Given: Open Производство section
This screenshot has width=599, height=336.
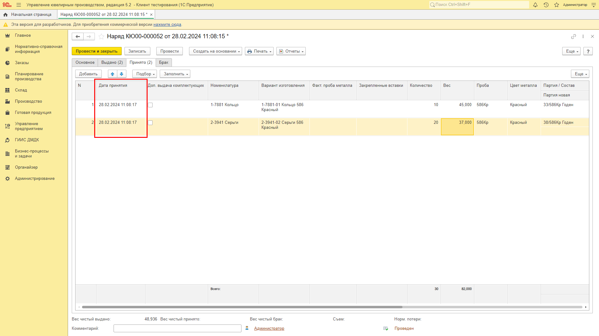Looking at the screenshot, I should pos(28,101).
